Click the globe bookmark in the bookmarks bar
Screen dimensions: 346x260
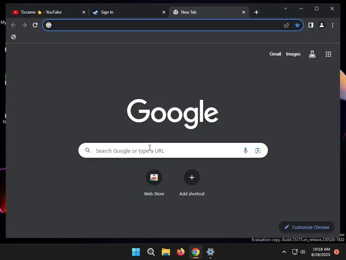tap(14, 37)
